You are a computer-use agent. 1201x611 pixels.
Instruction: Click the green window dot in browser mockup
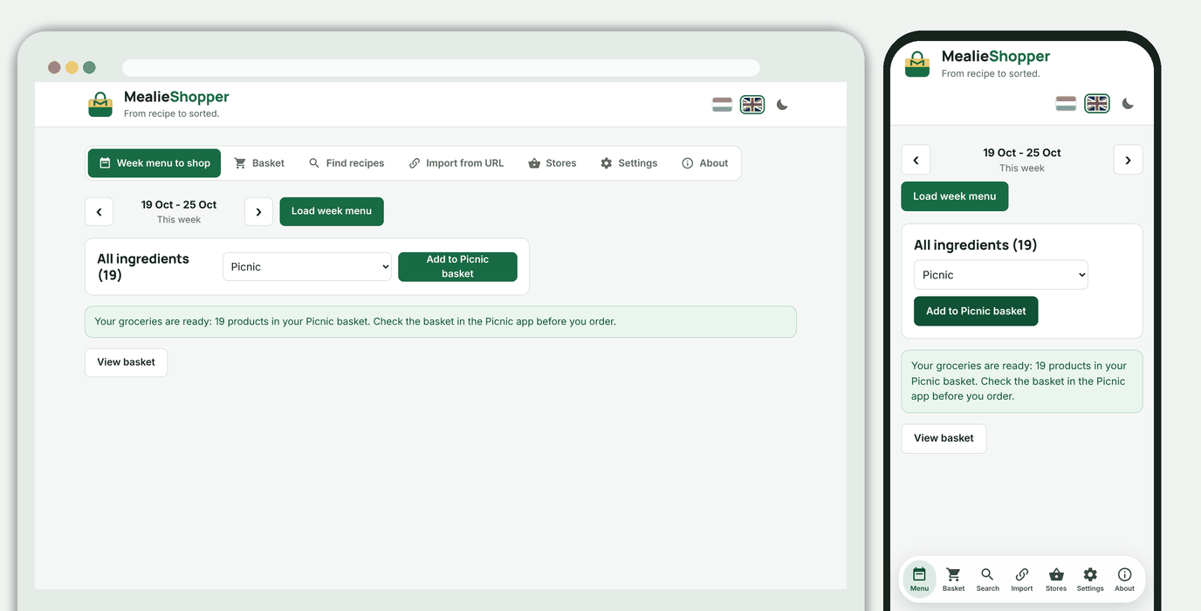click(x=89, y=67)
